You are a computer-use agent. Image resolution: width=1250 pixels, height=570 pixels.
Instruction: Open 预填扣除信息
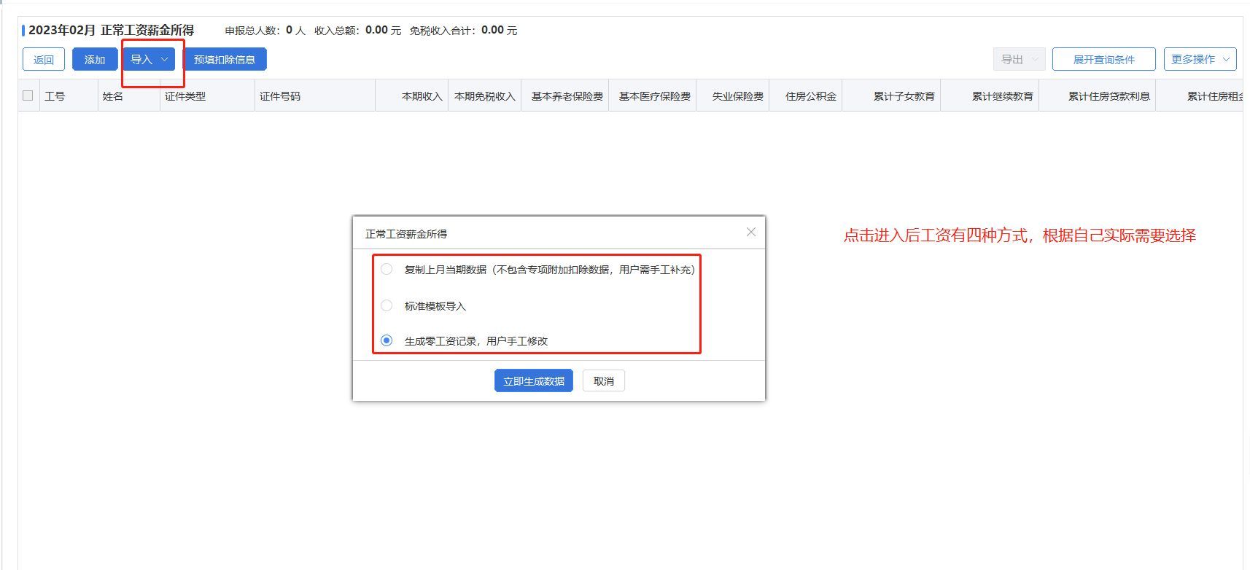coord(224,59)
